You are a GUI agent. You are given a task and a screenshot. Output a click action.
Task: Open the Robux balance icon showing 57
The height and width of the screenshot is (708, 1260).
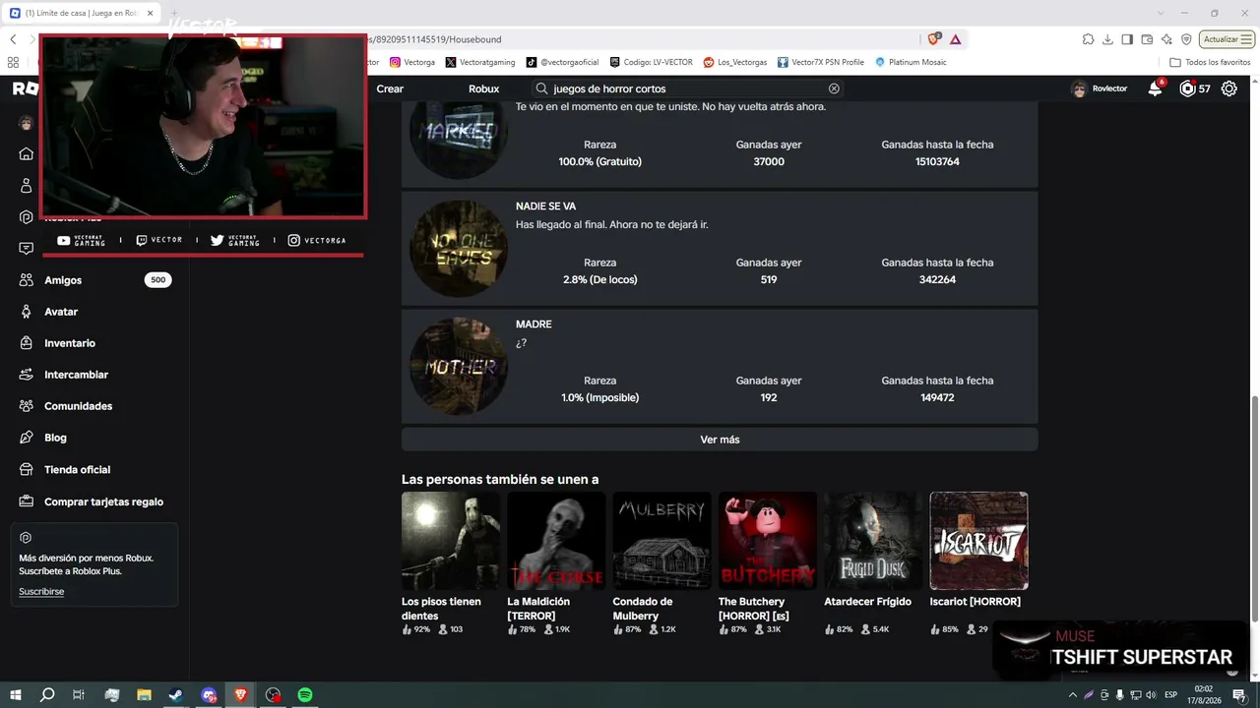[1187, 88]
